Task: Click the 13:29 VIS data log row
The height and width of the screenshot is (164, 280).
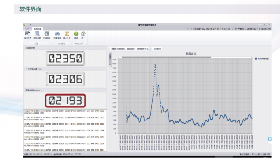Action: pos(64,125)
